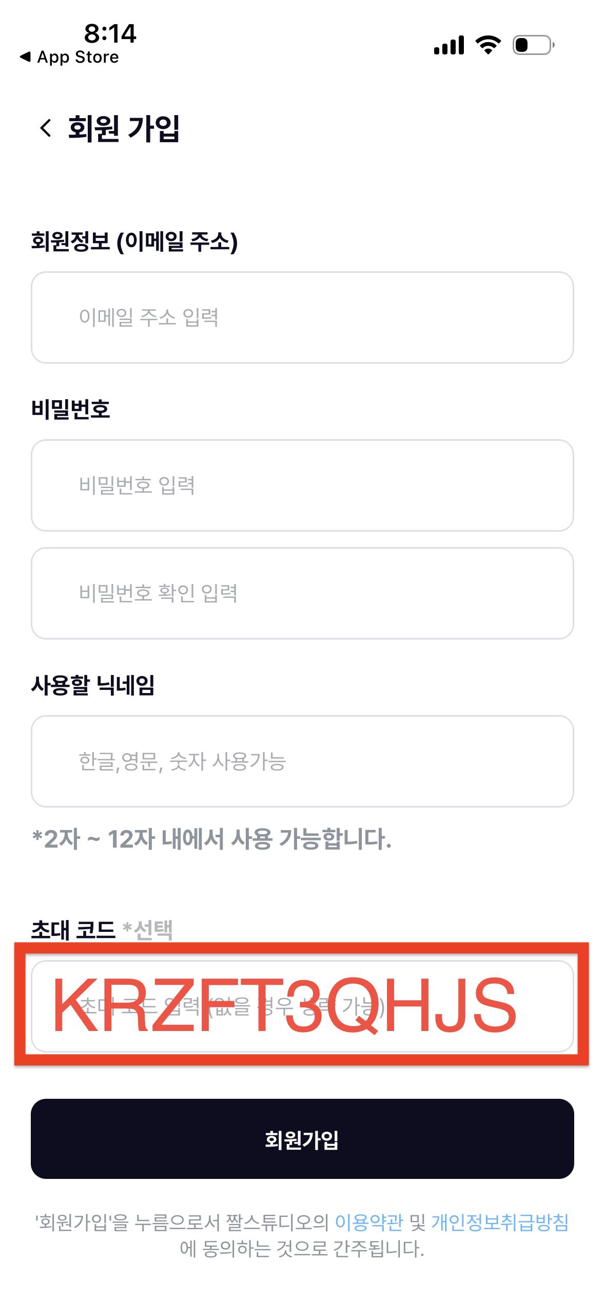Image resolution: width=605 pixels, height=1313 pixels.
Task: Tap the cellular signal icon
Action: 449,45
